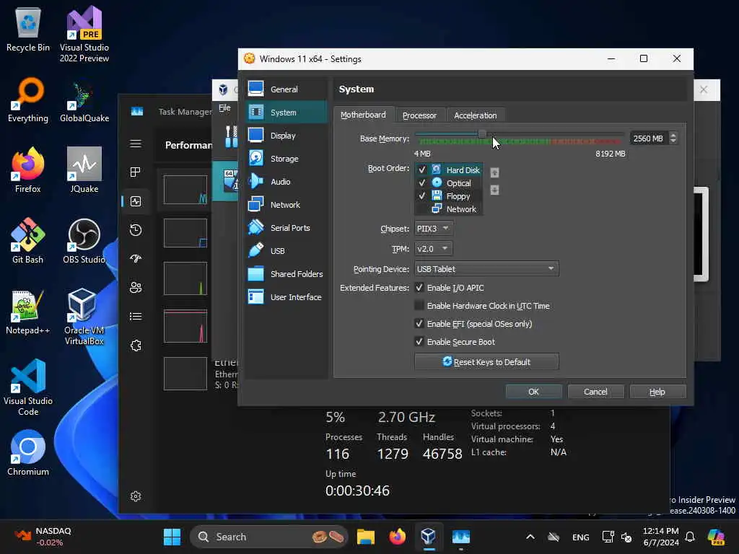The height and width of the screenshot is (554, 739).
Task: Open OBS Studio desktop shortcut
Action: [x=84, y=241]
